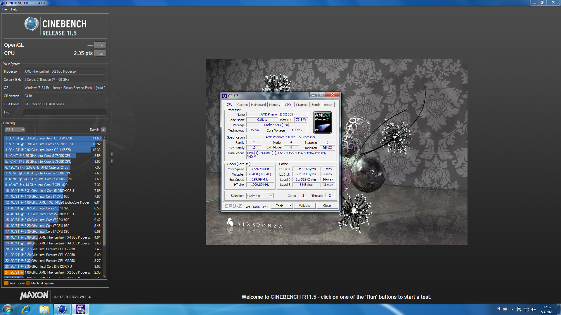
Task: Show hidden tray icons arrow
Action: [x=512, y=309]
